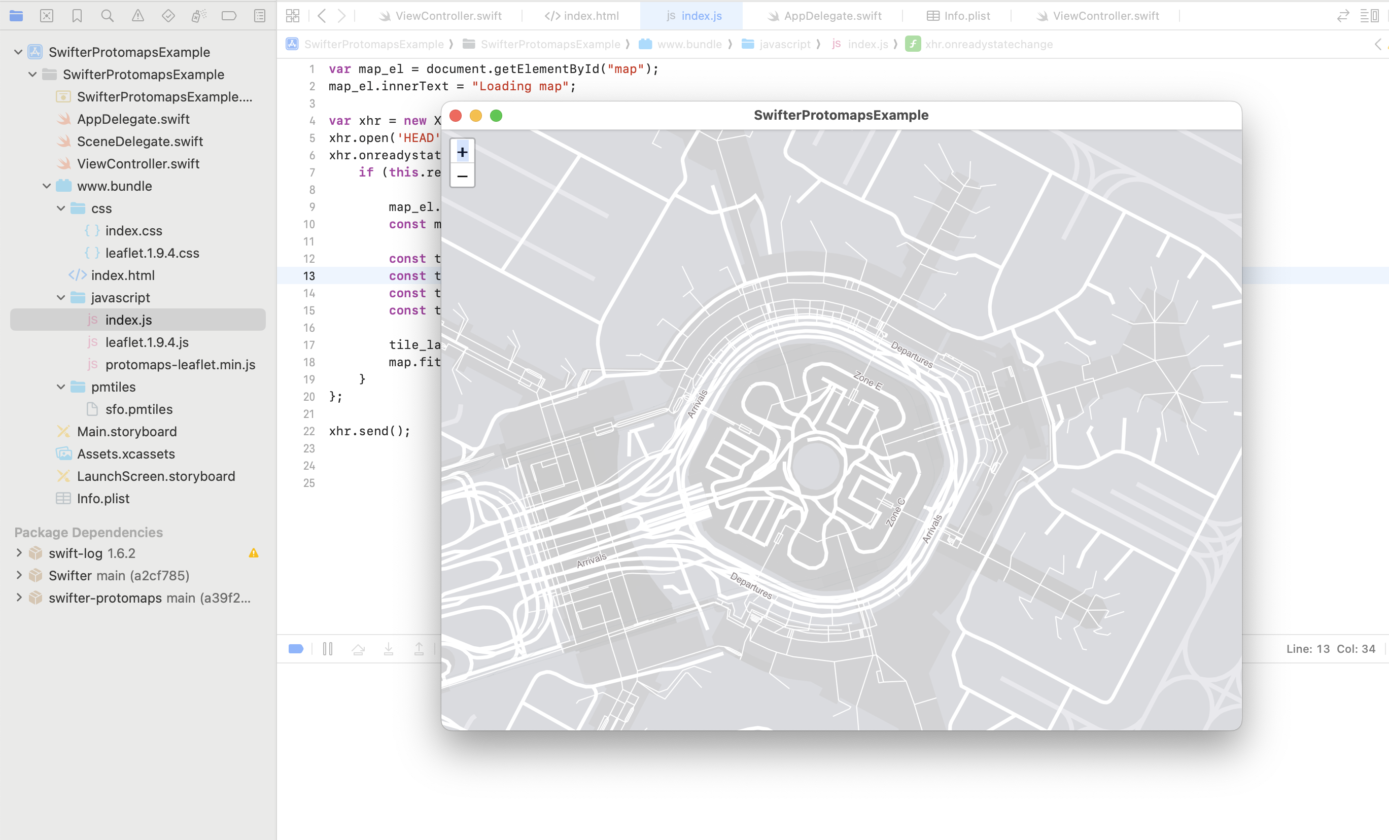Click xhr.onreadystatechange in the jump bar
1389x840 pixels.
tap(988, 44)
